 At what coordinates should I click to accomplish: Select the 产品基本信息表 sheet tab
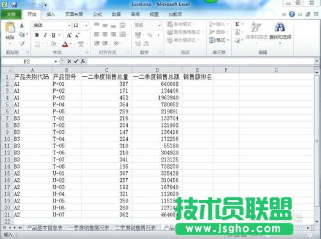point(45,228)
